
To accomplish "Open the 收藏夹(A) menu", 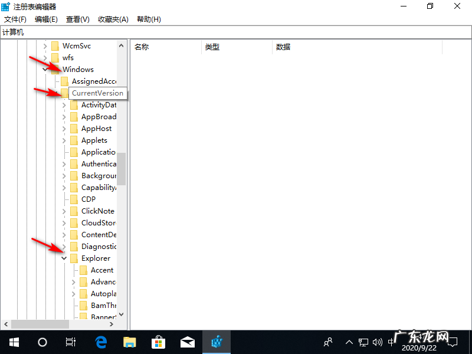I will [112, 19].
